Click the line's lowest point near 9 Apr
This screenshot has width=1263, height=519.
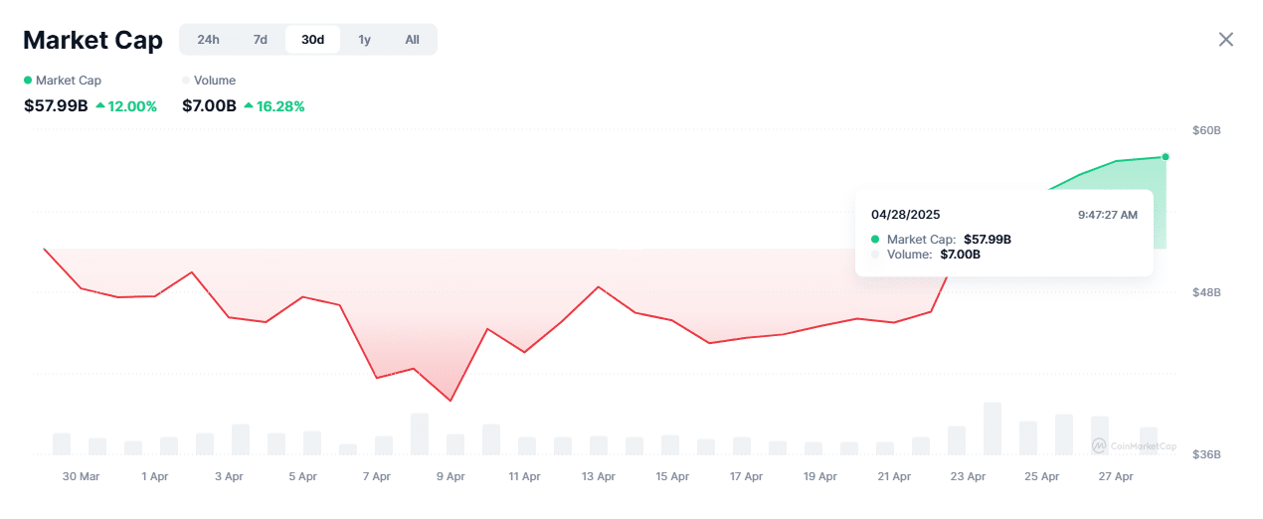click(x=451, y=401)
